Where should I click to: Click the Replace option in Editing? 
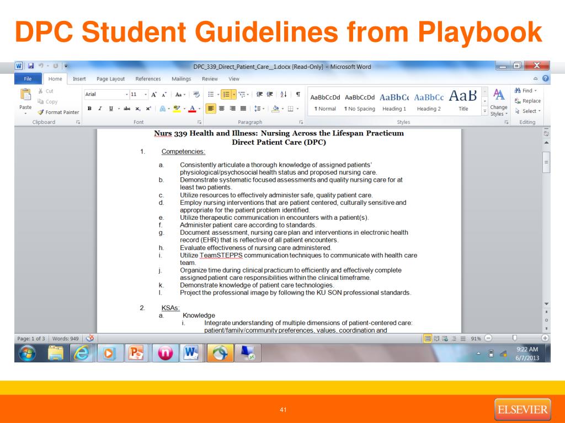[x=528, y=101]
